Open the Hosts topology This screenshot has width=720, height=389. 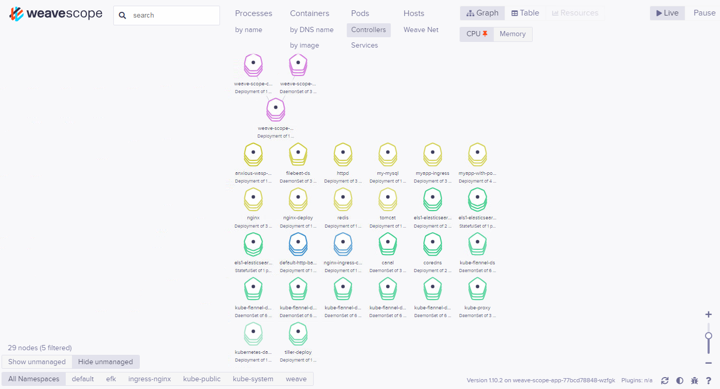414,13
